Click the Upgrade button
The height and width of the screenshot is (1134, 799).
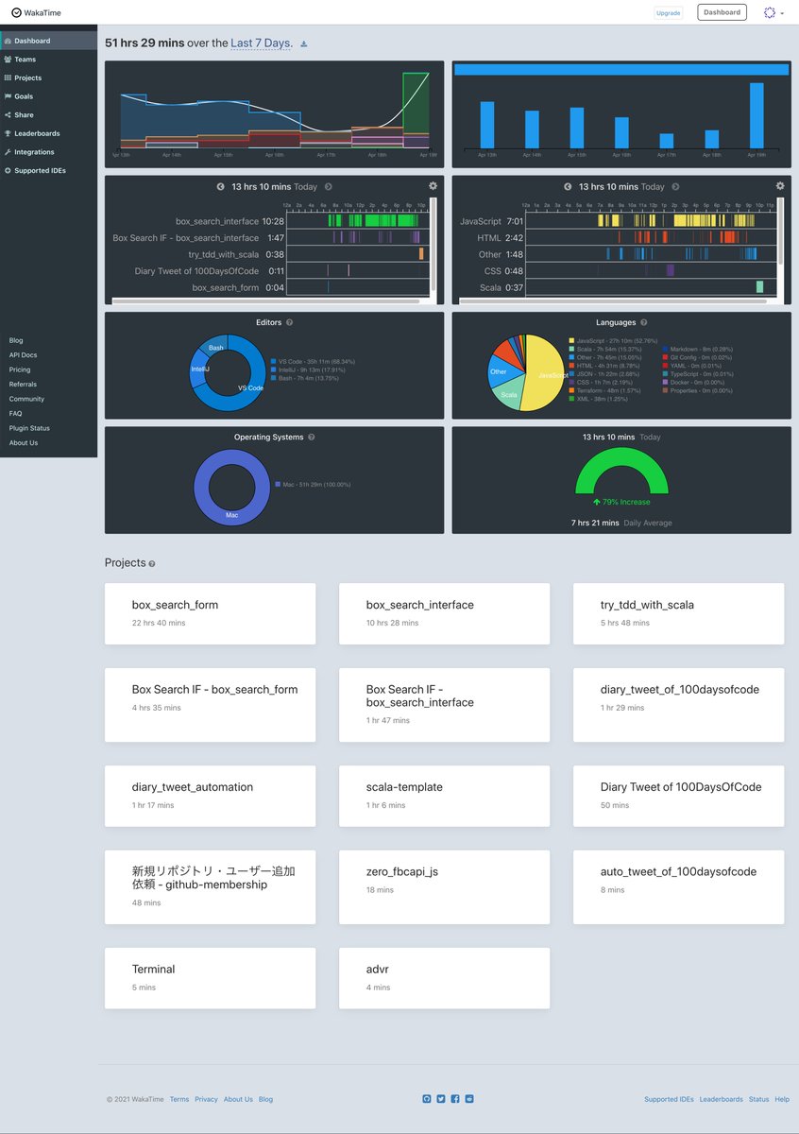click(x=668, y=13)
